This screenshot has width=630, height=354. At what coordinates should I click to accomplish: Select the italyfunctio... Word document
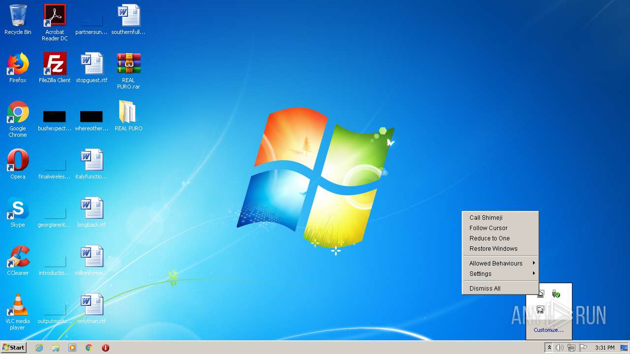click(x=92, y=164)
